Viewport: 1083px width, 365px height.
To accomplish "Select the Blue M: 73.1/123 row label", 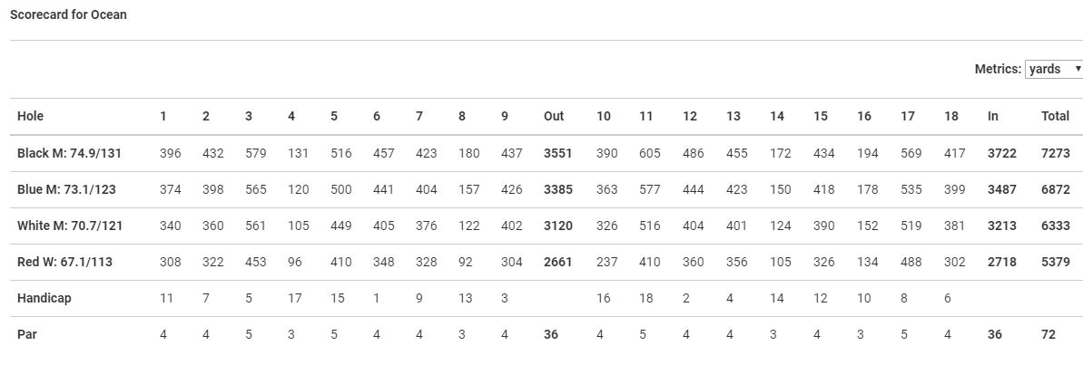I will coord(66,189).
